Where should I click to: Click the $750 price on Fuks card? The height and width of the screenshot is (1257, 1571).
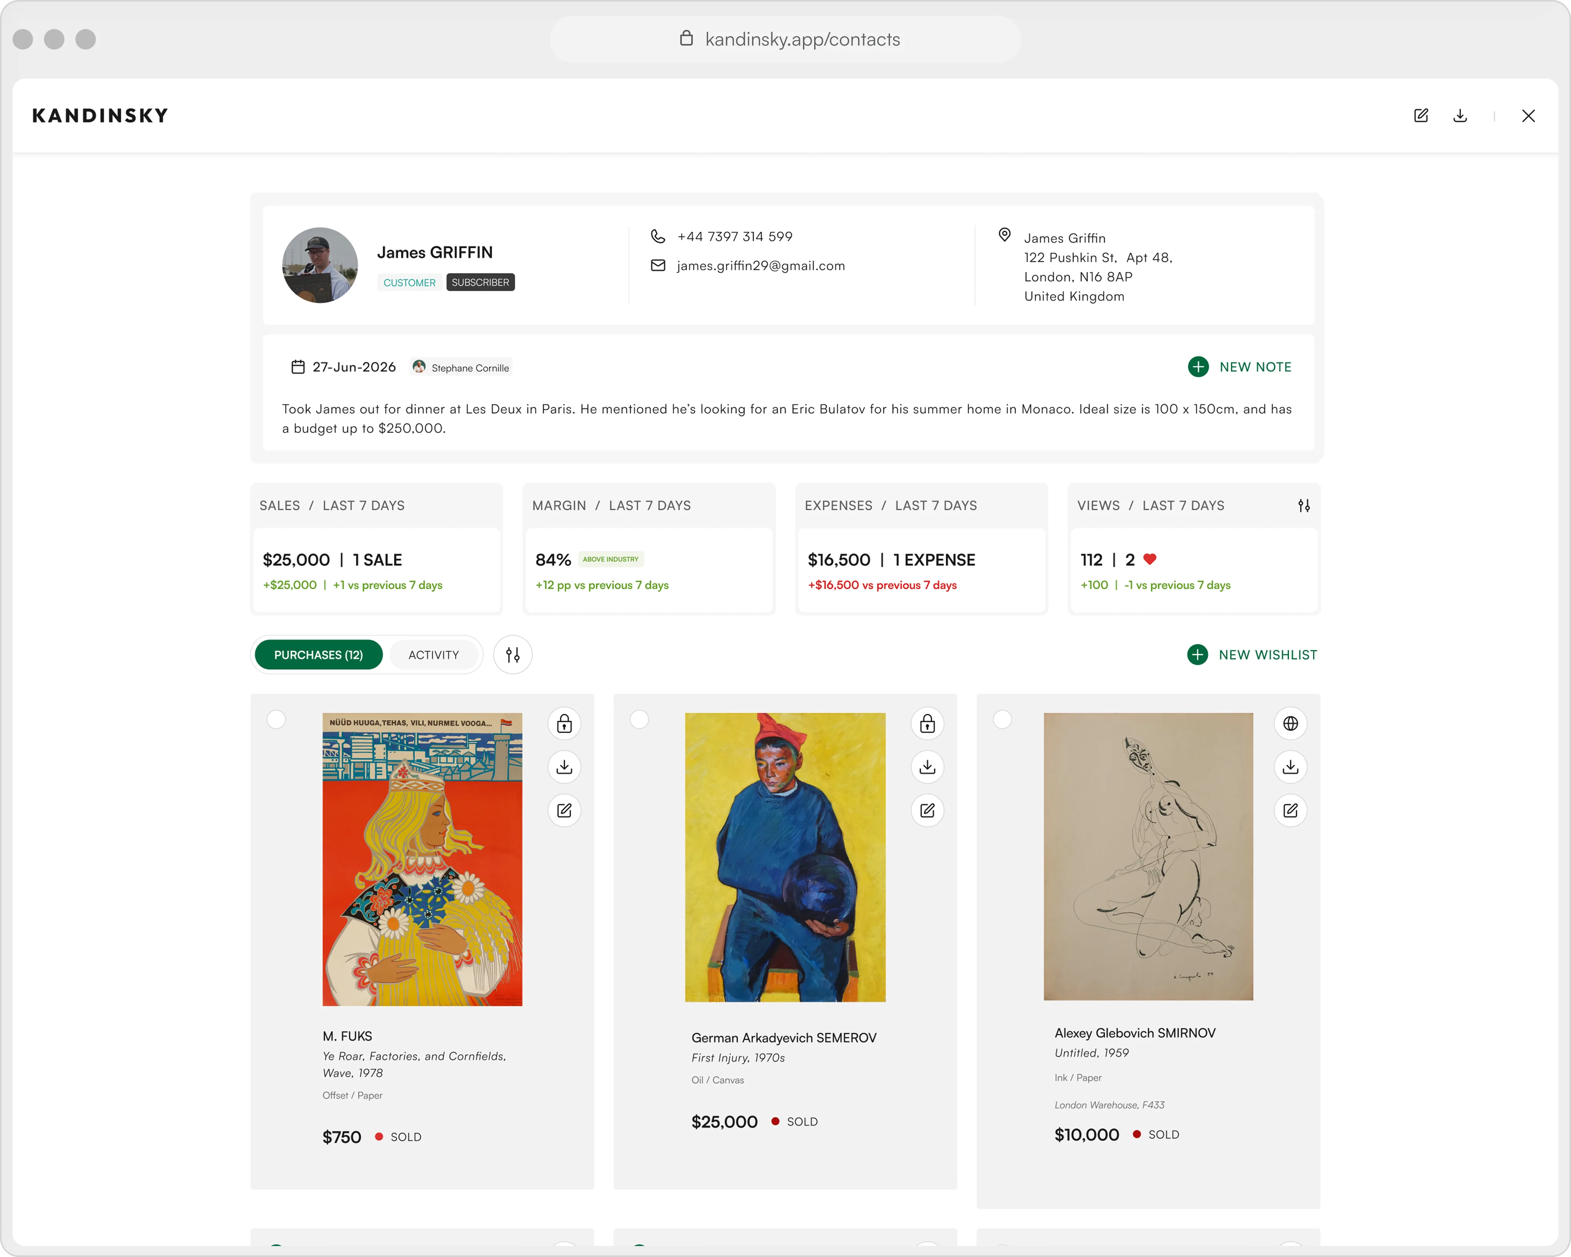[341, 1137]
